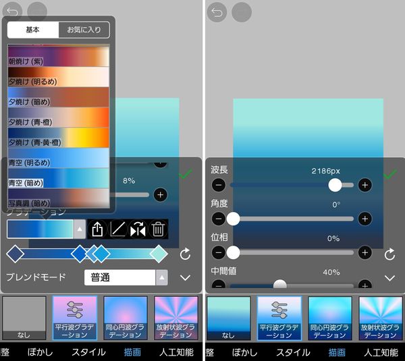Screen dimensions: 405x361
Task: Increase 位相 with its plus button
Action: [x=364, y=252]
